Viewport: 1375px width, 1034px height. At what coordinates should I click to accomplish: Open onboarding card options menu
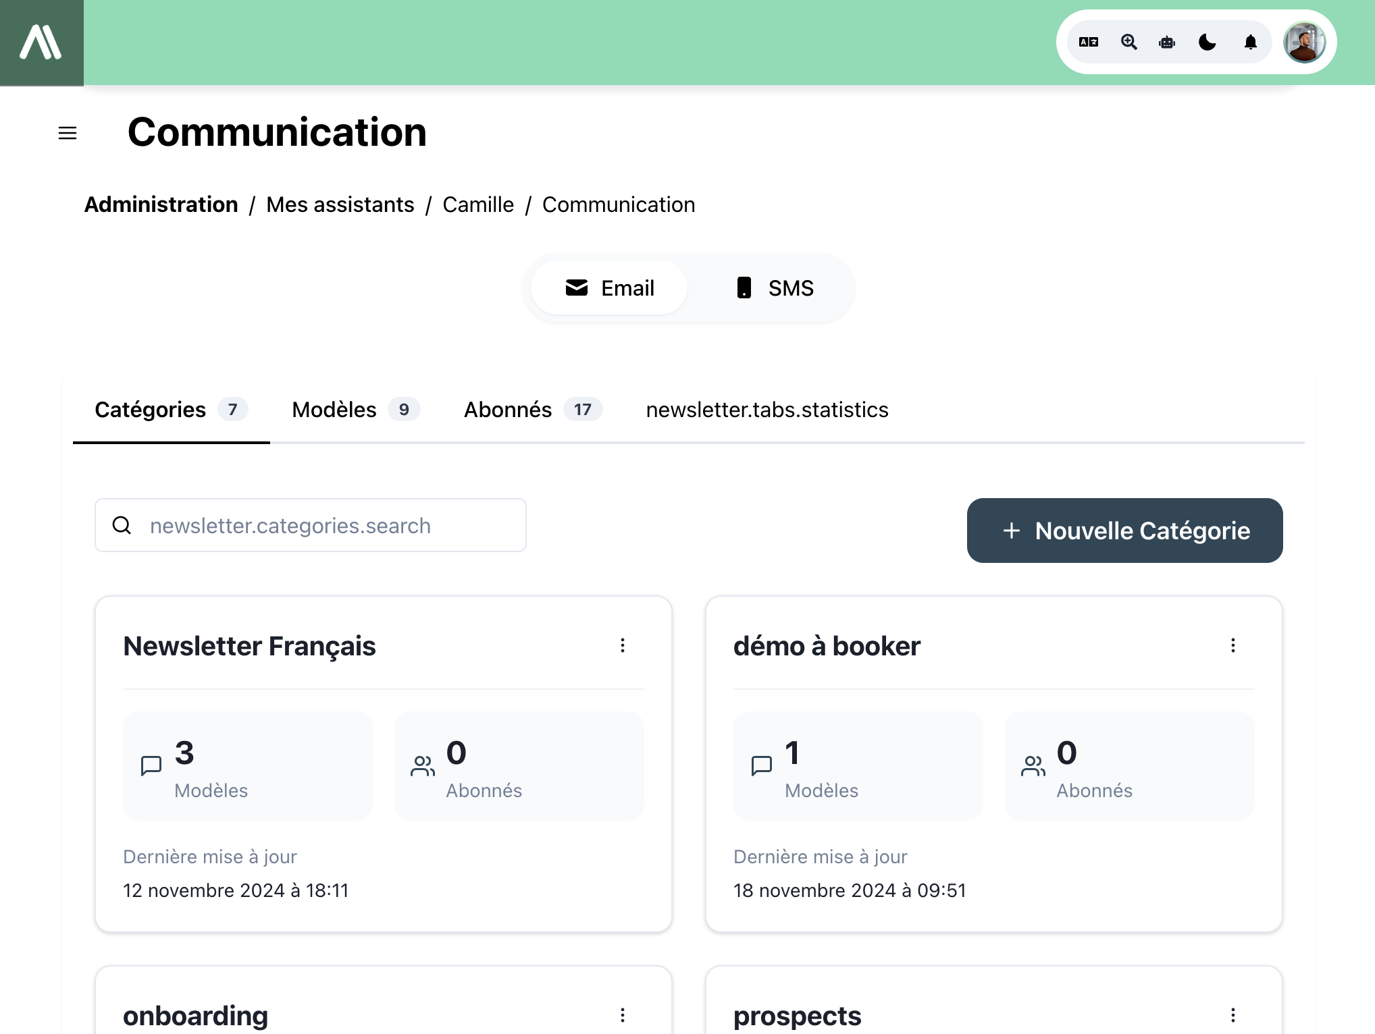pos(623,1015)
